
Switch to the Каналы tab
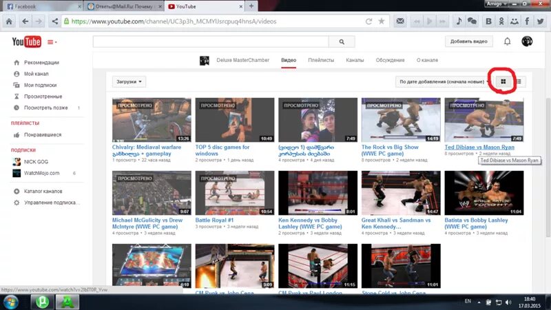(x=355, y=60)
